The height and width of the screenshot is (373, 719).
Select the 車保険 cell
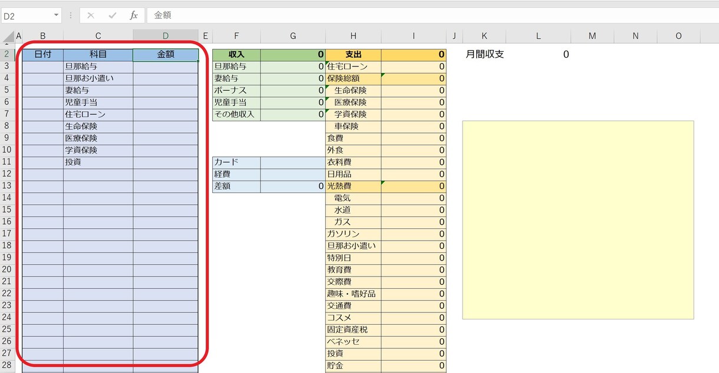coord(353,126)
